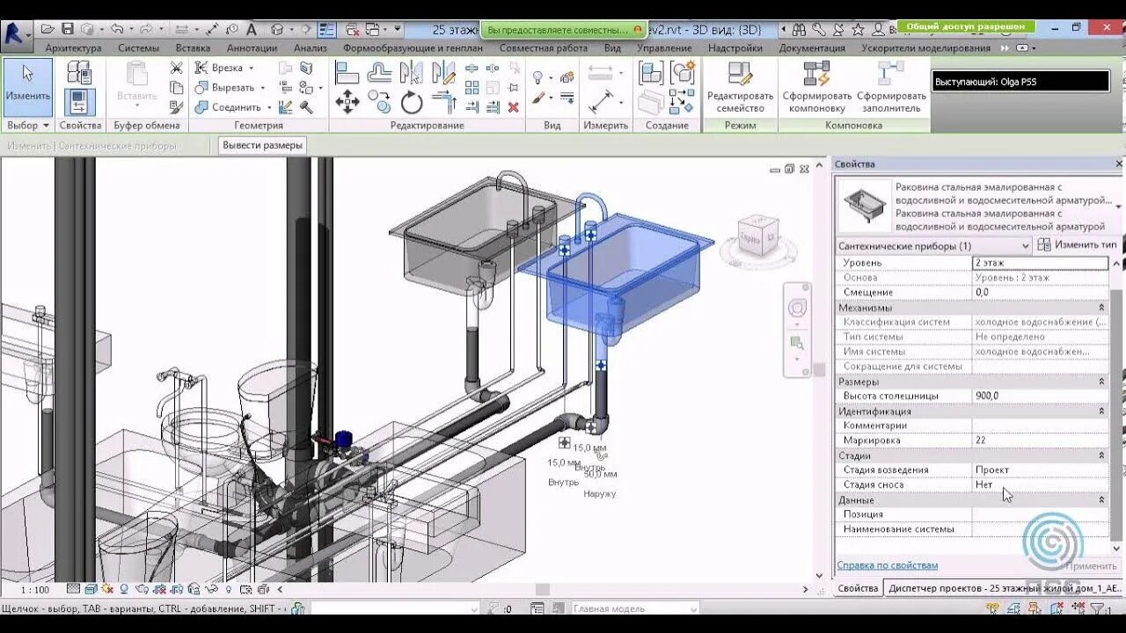Collapse the Стадии property group
1126x633 pixels.
pyautogui.click(x=1101, y=455)
